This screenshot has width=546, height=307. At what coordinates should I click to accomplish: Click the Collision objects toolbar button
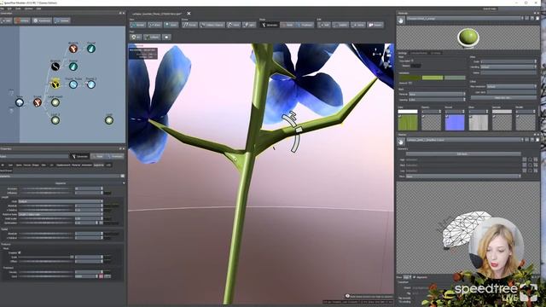point(212,25)
